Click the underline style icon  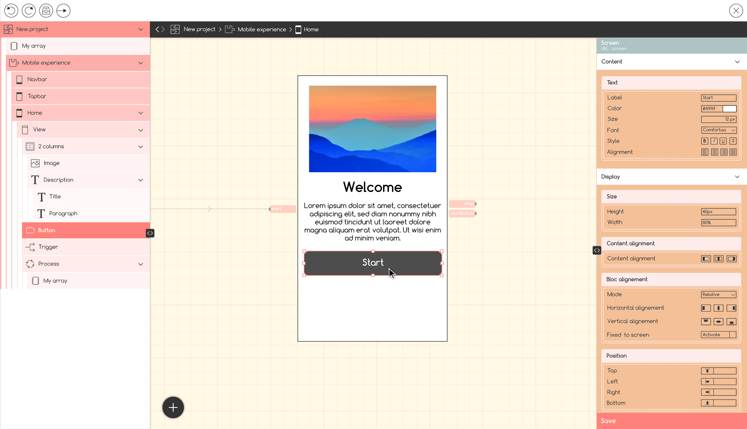723,141
